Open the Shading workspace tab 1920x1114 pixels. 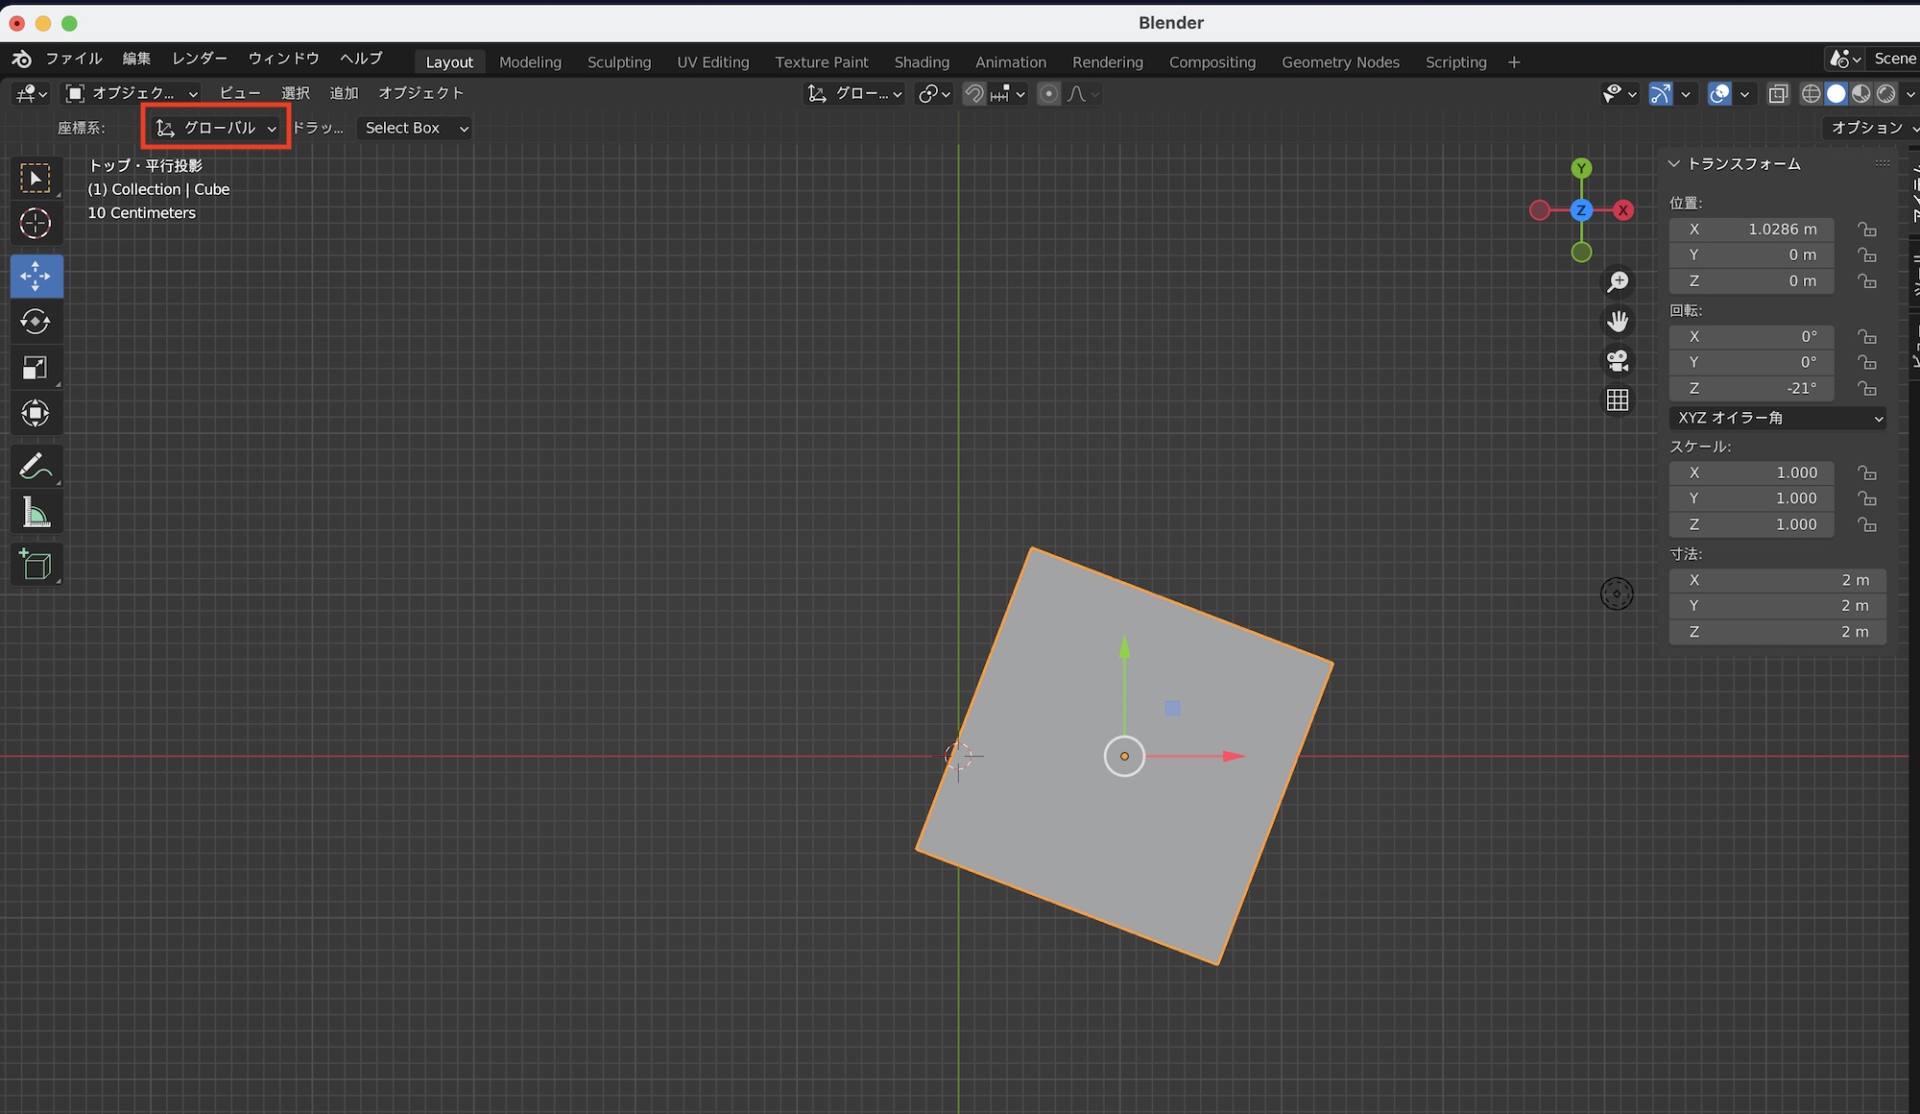coord(921,61)
